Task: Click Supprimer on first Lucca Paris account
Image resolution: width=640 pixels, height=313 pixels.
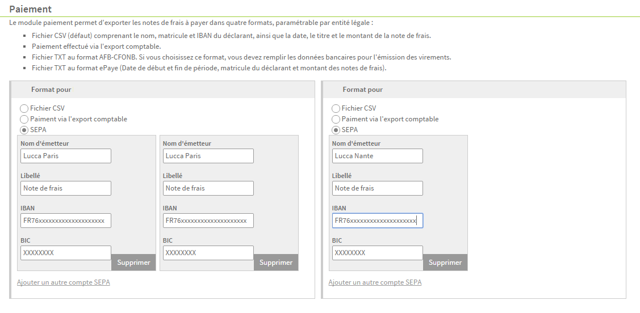Action: point(133,263)
